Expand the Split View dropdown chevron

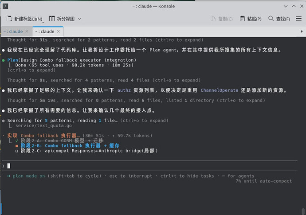(x=79, y=19)
